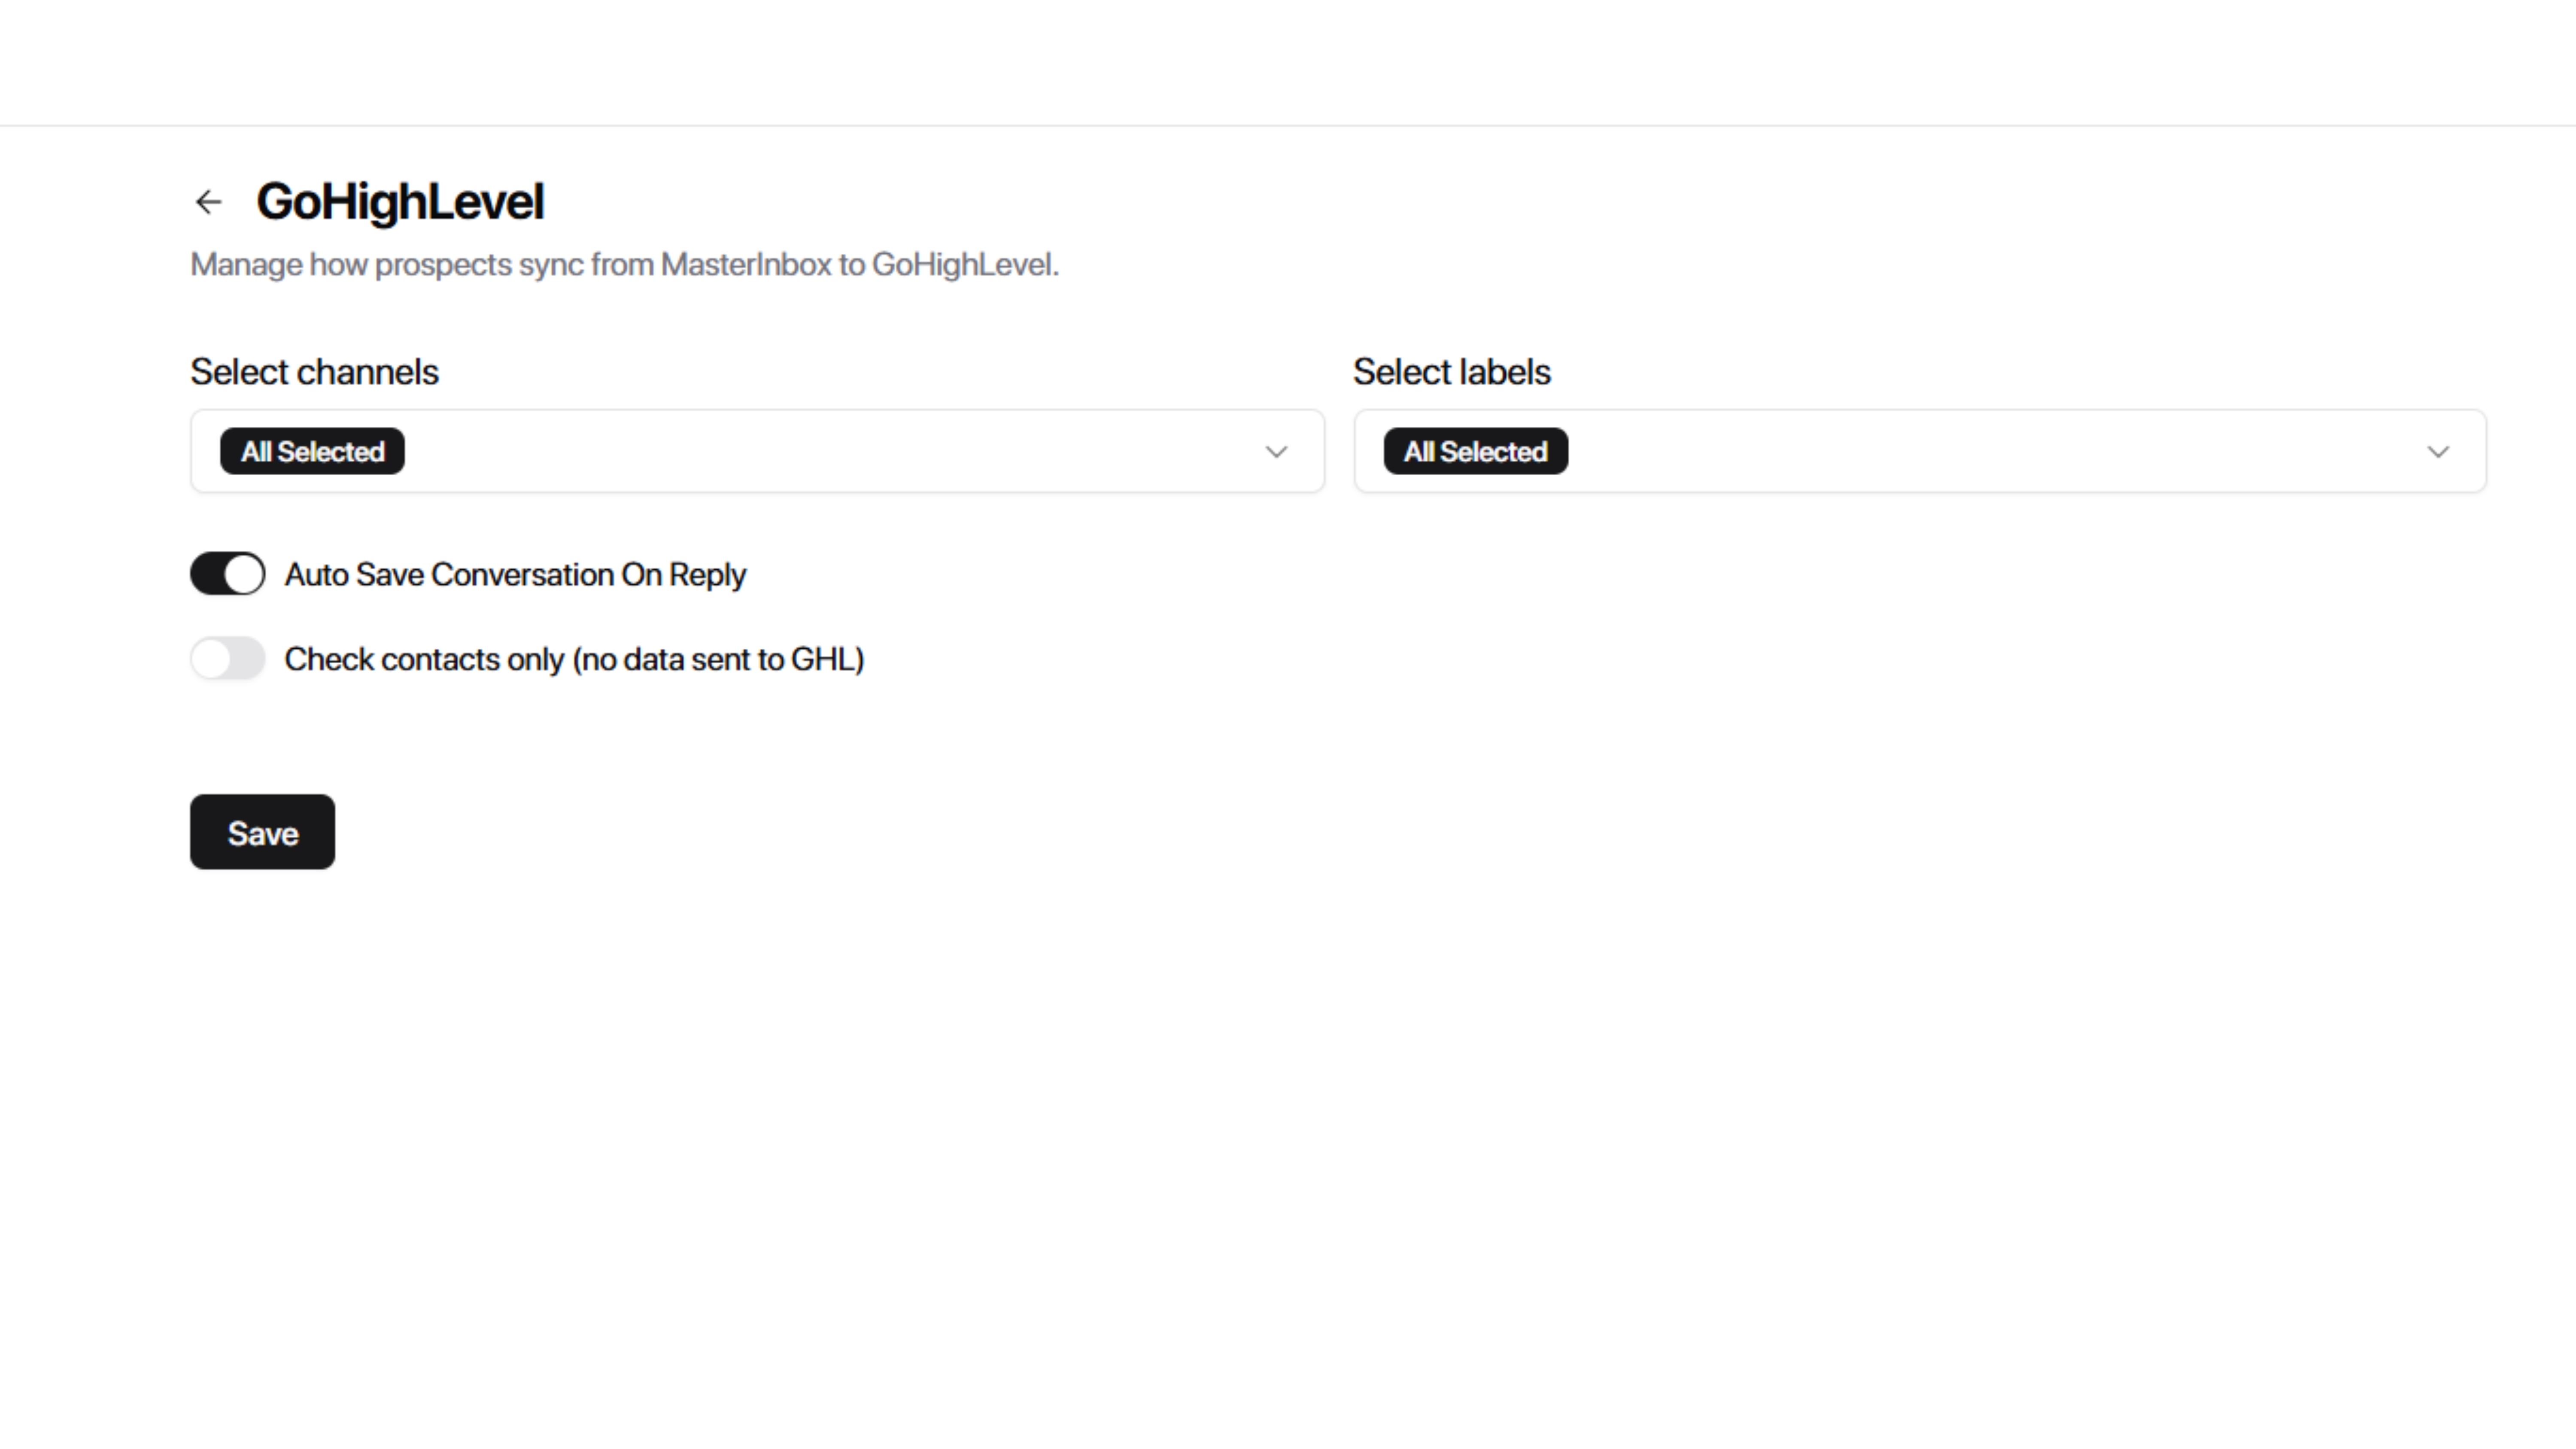This screenshot has height=1449, width=2576.
Task: Click 'Check contacts only (no data sent to GHL)' text
Action: tap(574, 660)
